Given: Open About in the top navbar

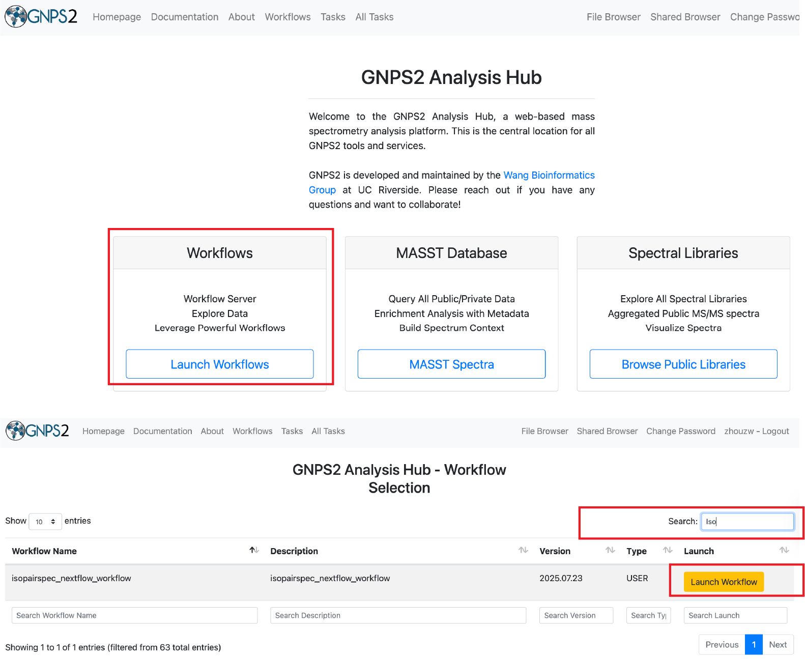Looking at the screenshot, I should pos(241,17).
